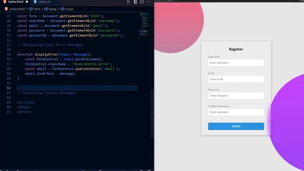304x171 pixels.
Task: Select the script breadcrumb segment
Action: [x=69, y=9]
